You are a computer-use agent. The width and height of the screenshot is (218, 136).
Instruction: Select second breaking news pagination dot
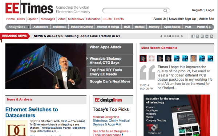pos(167,36)
